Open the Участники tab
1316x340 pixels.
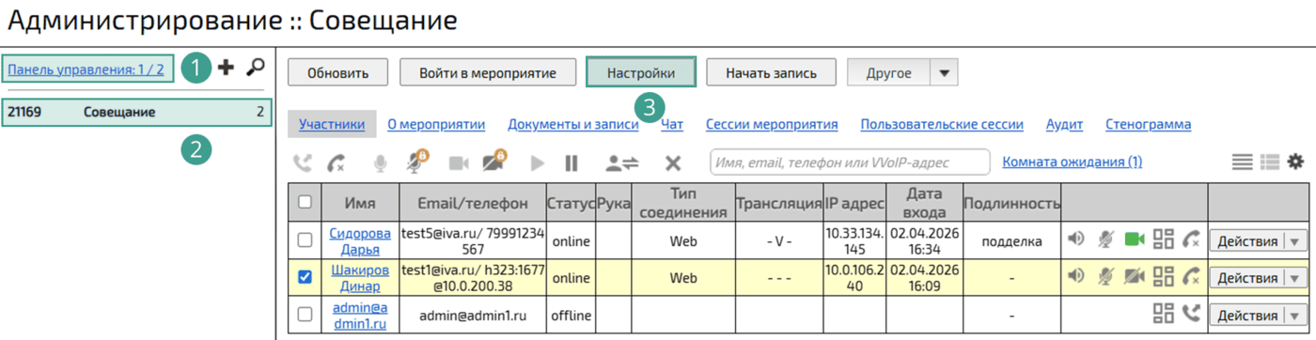tap(332, 124)
